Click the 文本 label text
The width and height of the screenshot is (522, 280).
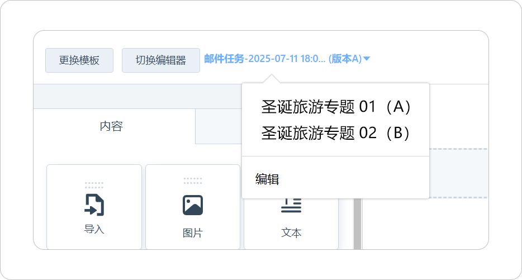click(x=291, y=232)
